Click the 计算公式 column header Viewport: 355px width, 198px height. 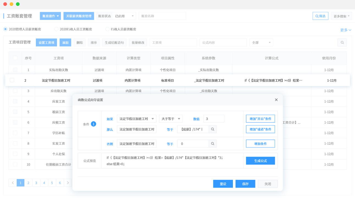[272, 58]
